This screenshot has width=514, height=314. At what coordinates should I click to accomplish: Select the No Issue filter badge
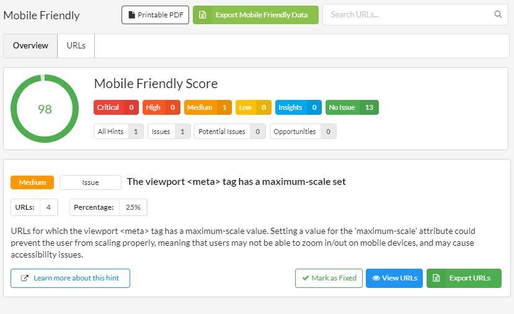[x=352, y=107]
